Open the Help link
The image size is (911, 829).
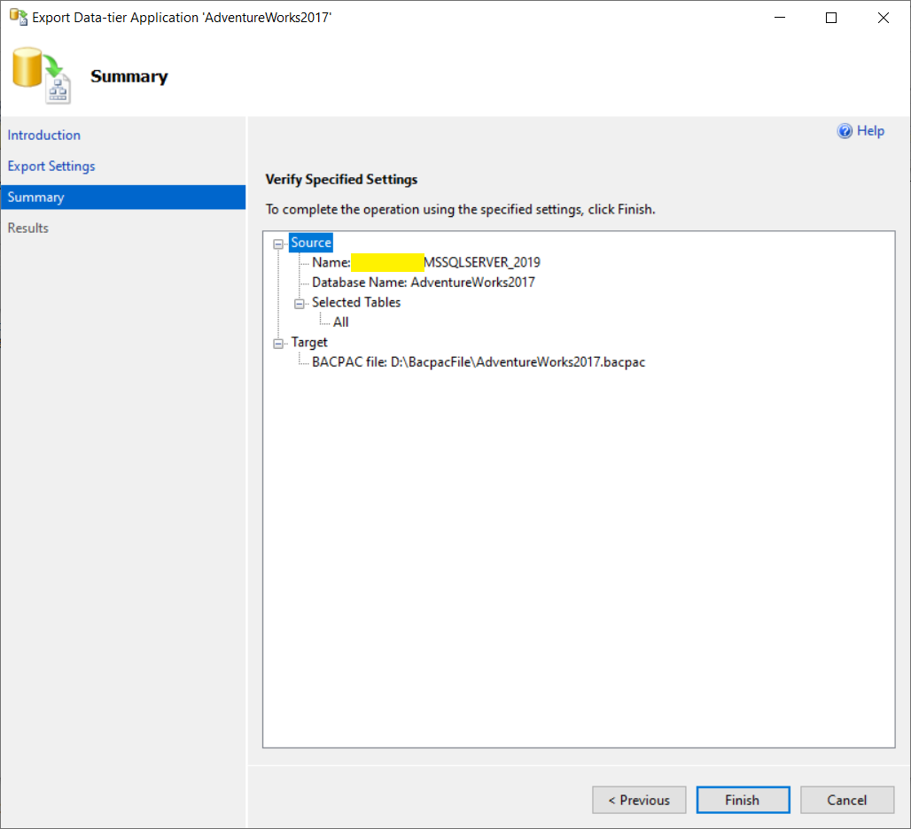[870, 131]
